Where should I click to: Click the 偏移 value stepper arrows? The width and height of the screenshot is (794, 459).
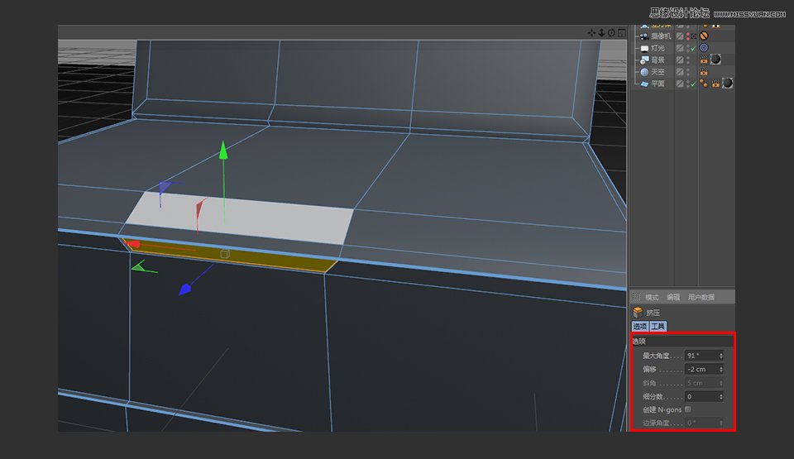(721, 369)
